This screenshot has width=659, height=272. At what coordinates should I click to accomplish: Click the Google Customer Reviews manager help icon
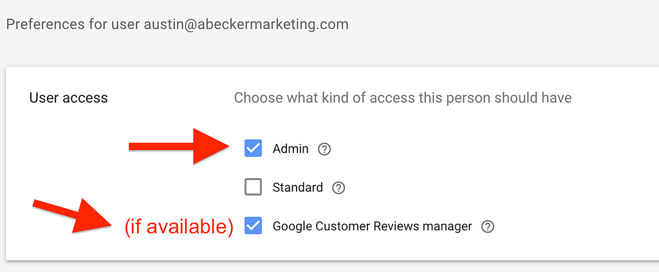[x=488, y=226]
